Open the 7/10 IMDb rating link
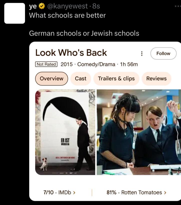181x205 pixels. coord(59,192)
